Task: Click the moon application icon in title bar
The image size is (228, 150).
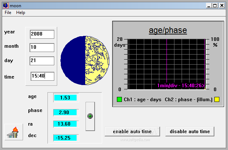Action: (x=6, y=5)
